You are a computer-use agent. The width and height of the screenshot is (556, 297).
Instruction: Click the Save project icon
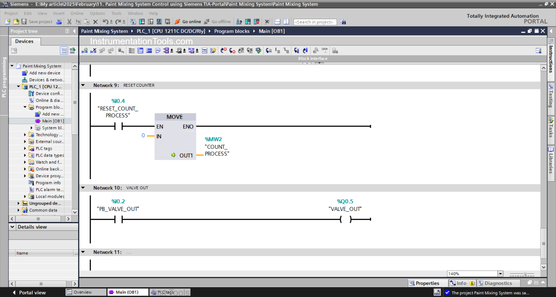click(24, 22)
